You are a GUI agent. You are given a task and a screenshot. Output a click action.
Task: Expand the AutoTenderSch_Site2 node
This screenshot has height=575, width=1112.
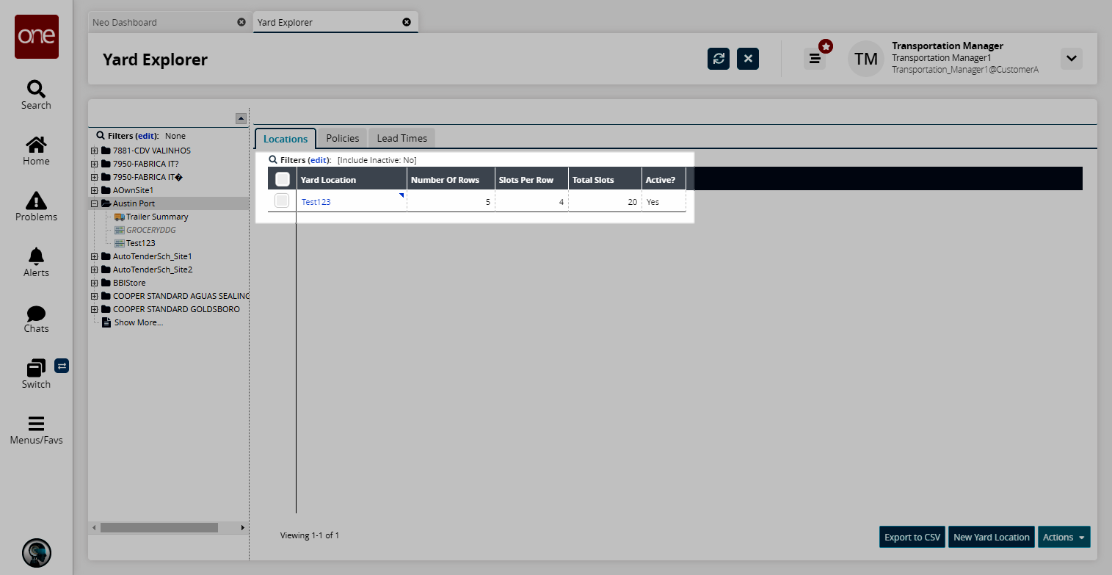(94, 270)
